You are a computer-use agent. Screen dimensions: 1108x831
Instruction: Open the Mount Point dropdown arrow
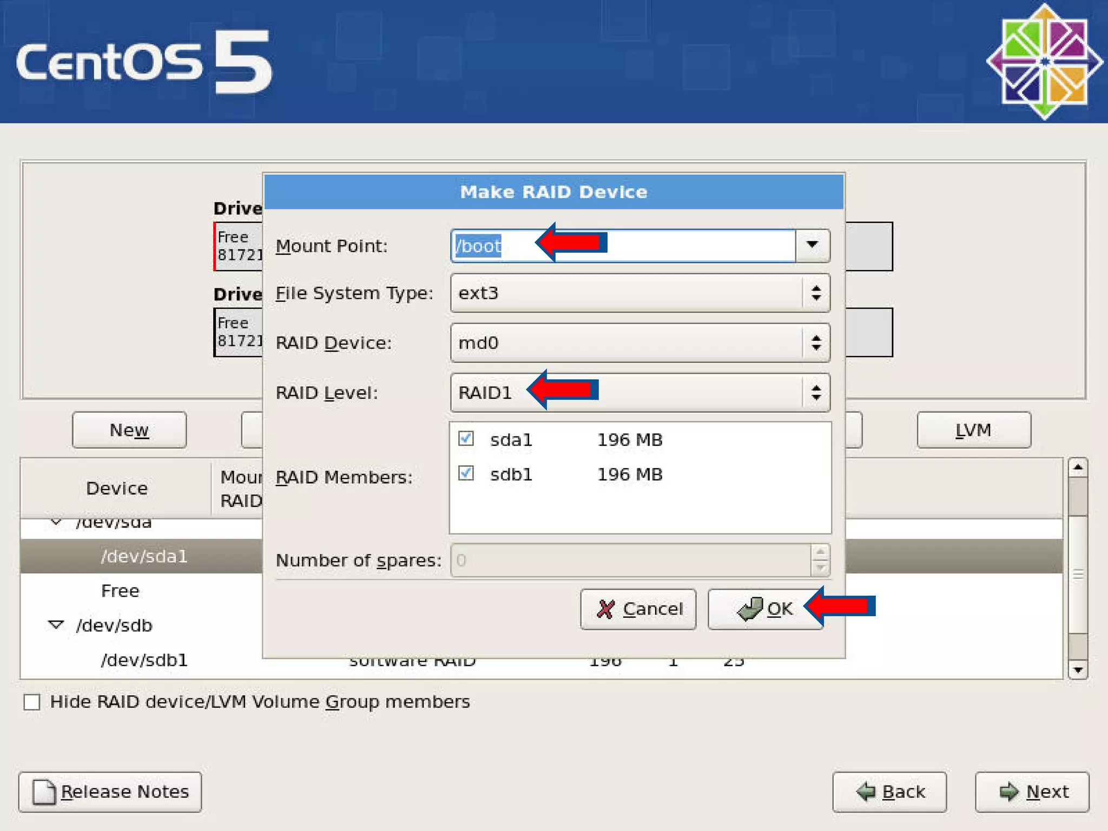812,245
